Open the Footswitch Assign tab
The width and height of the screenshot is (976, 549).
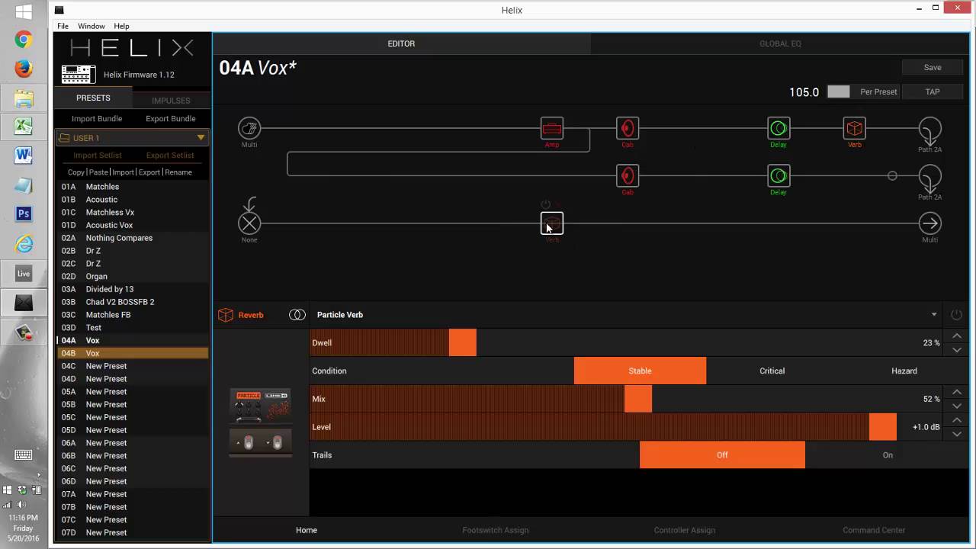(496, 530)
